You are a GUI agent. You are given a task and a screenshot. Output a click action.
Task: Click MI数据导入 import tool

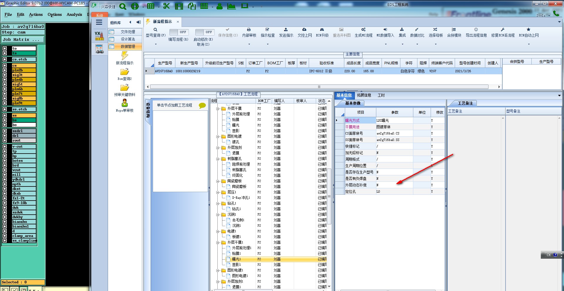(385, 32)
